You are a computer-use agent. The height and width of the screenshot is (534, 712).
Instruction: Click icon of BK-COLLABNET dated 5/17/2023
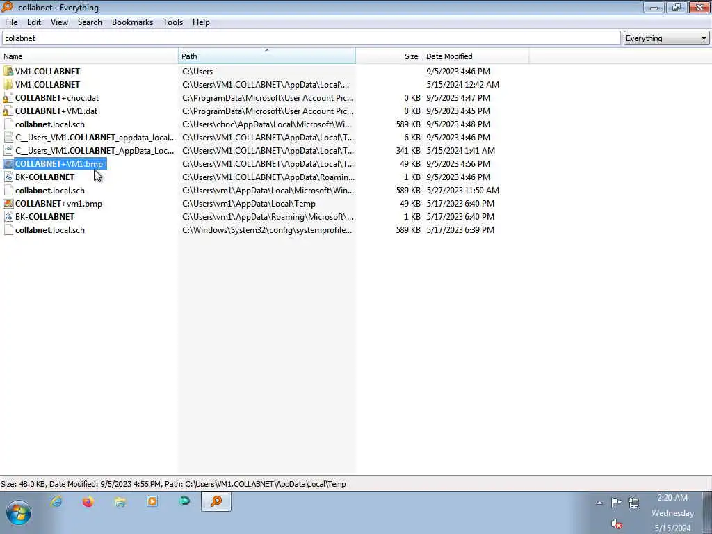click(x=8, y=217)
